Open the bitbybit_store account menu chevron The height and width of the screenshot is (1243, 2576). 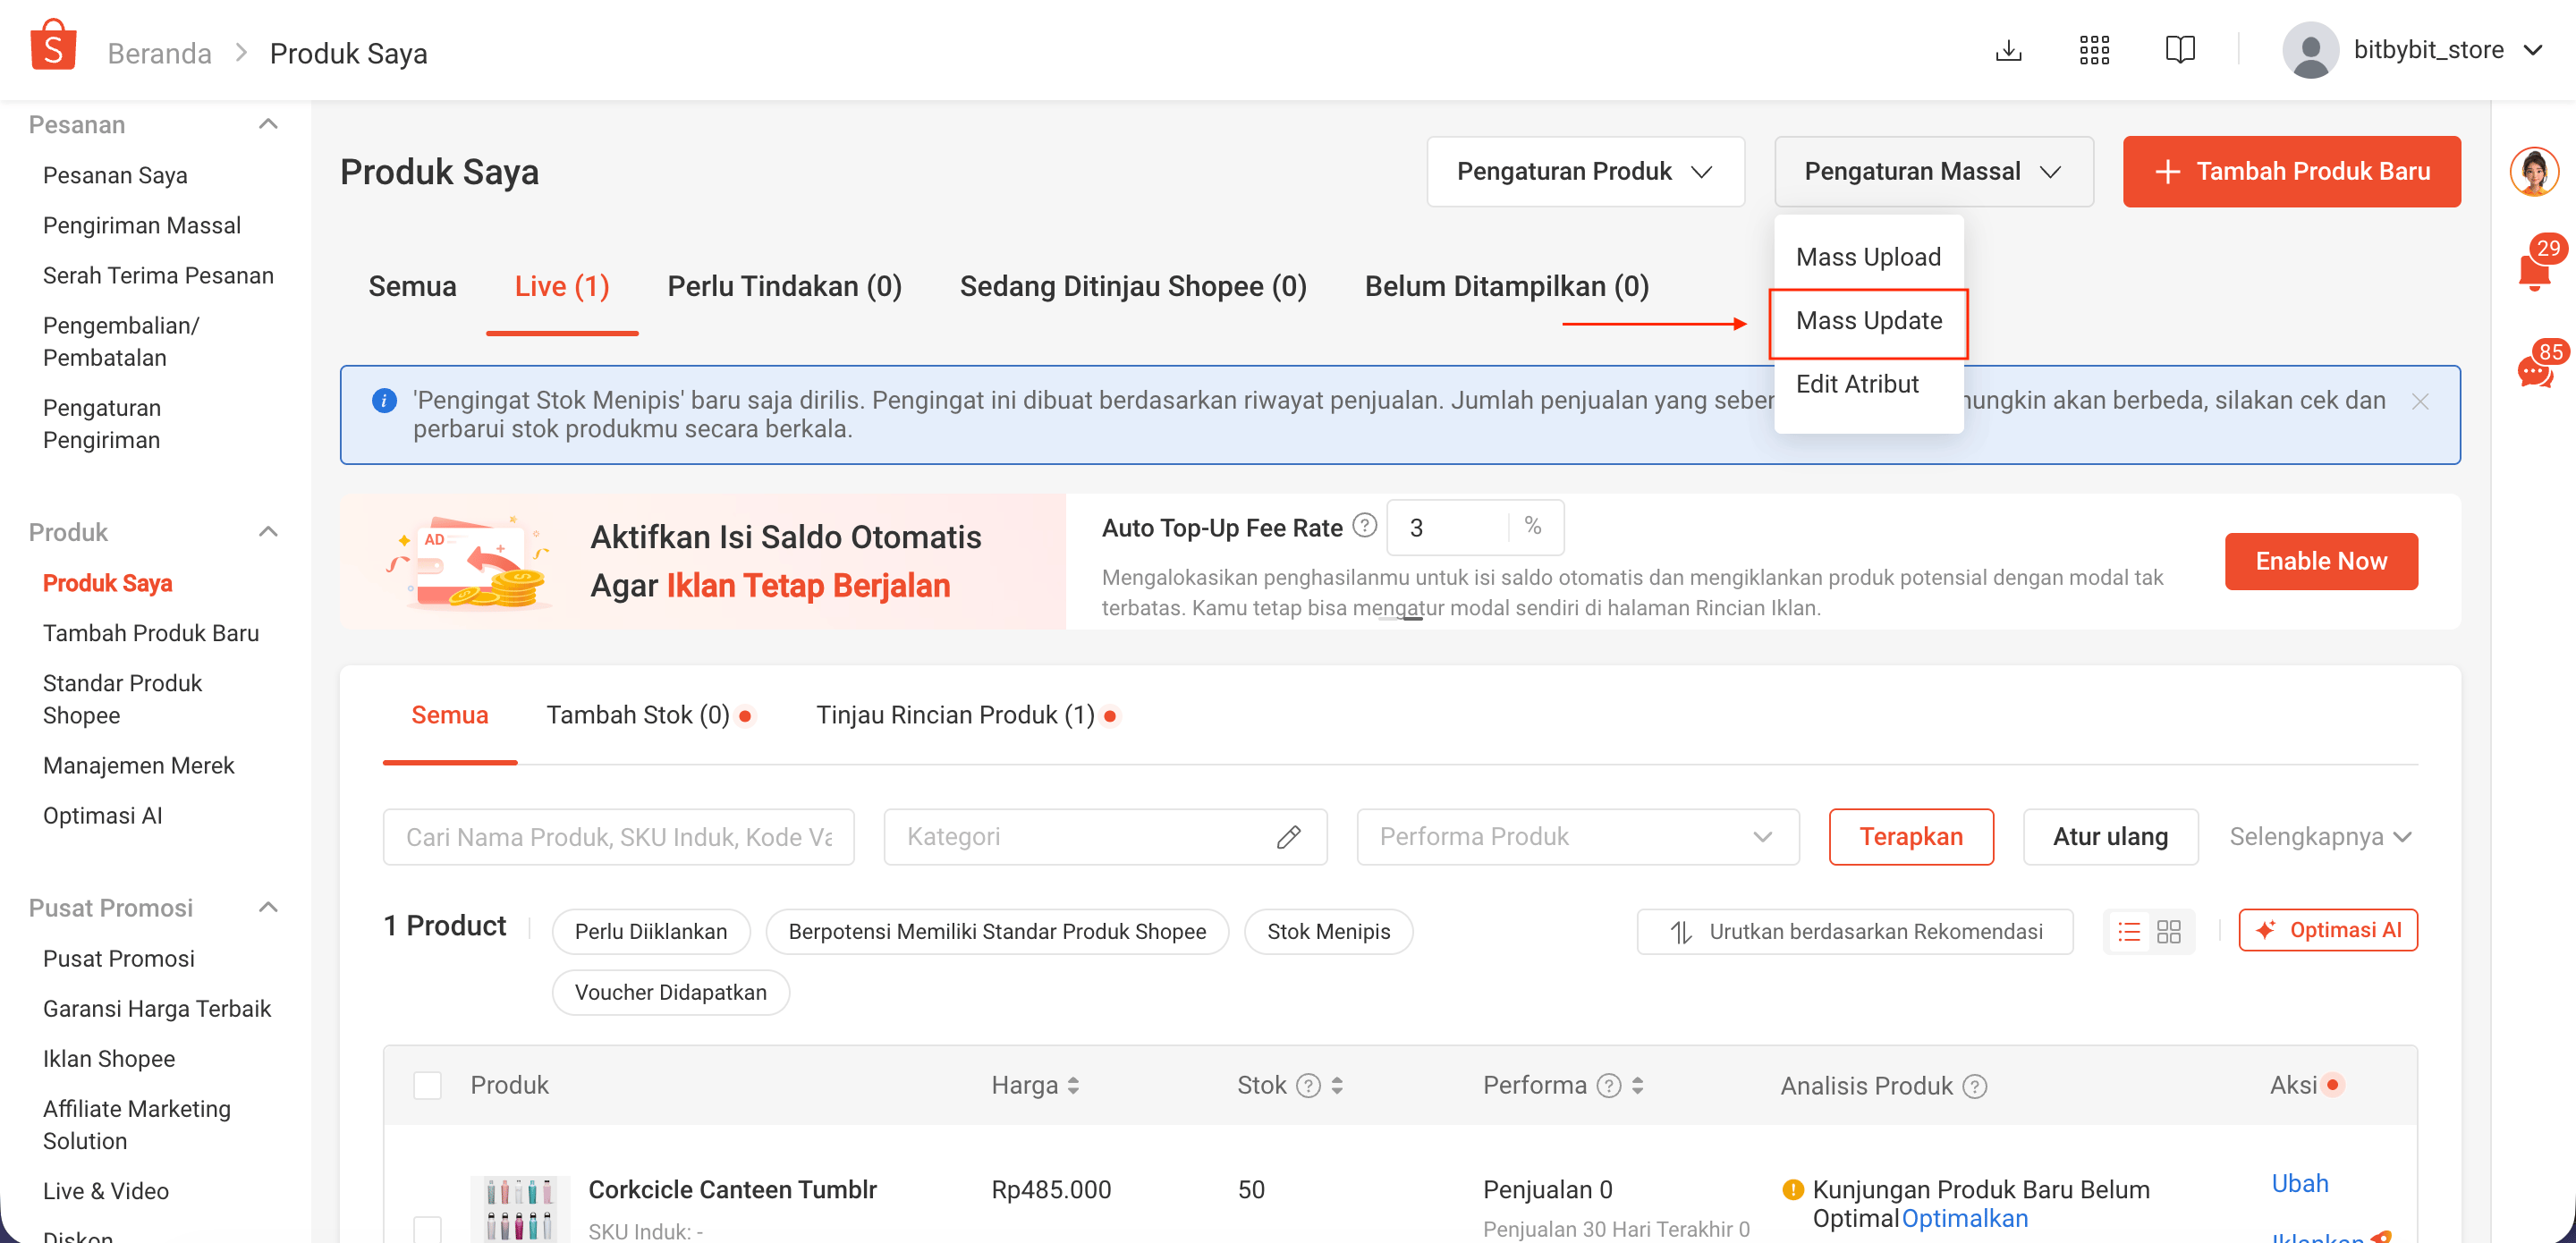click(x=2533, y=50)
